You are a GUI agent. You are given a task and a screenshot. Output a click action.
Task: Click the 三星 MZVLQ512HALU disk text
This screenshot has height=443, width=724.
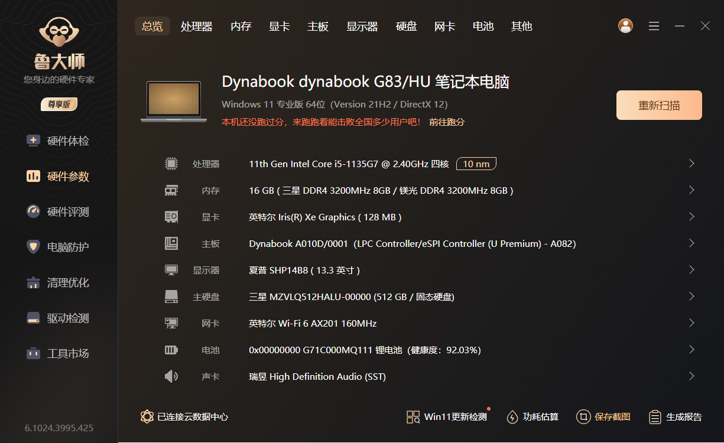point(352,297)
